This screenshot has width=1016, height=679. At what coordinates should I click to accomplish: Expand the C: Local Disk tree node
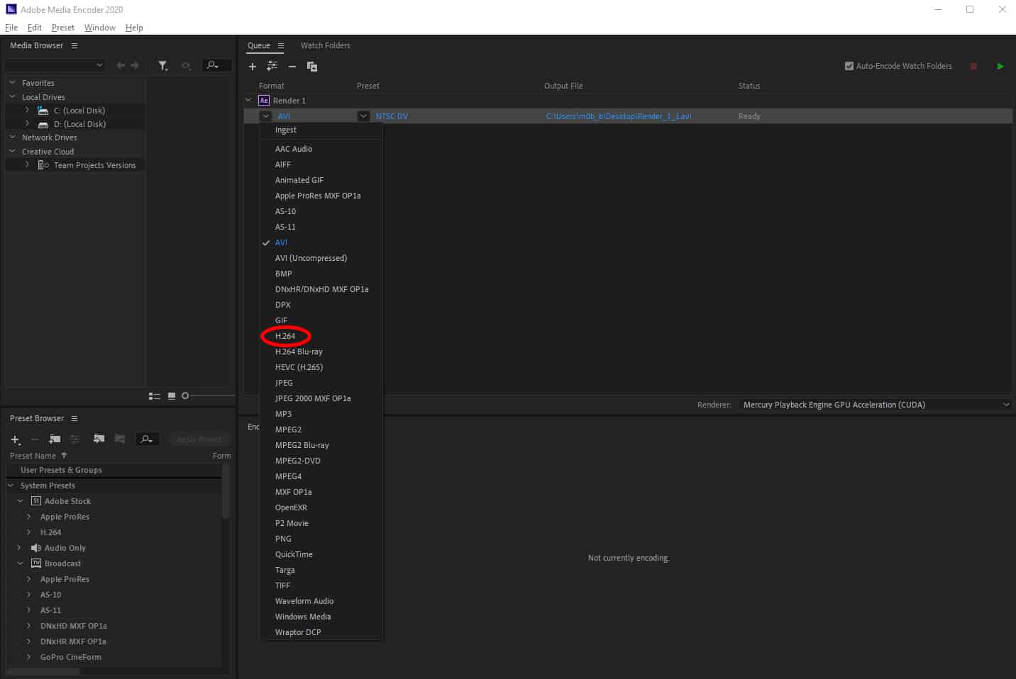(x=27, y=111)
